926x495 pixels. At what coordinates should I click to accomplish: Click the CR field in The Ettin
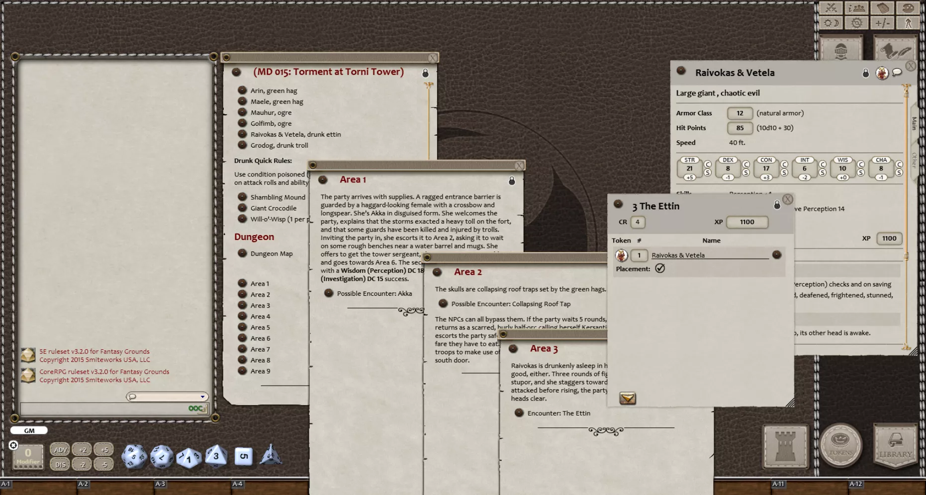(x=638, y=222)
